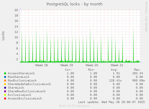Click the green AccessShareLock legend swatch
Screen dimensions: 149x109
5,73
